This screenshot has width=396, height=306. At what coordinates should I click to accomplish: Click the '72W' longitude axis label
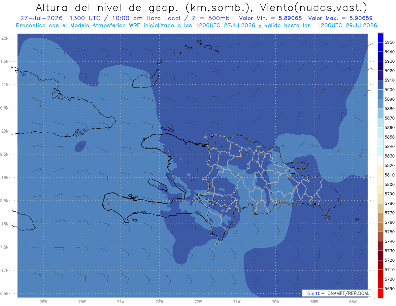[x=198, y=302]
